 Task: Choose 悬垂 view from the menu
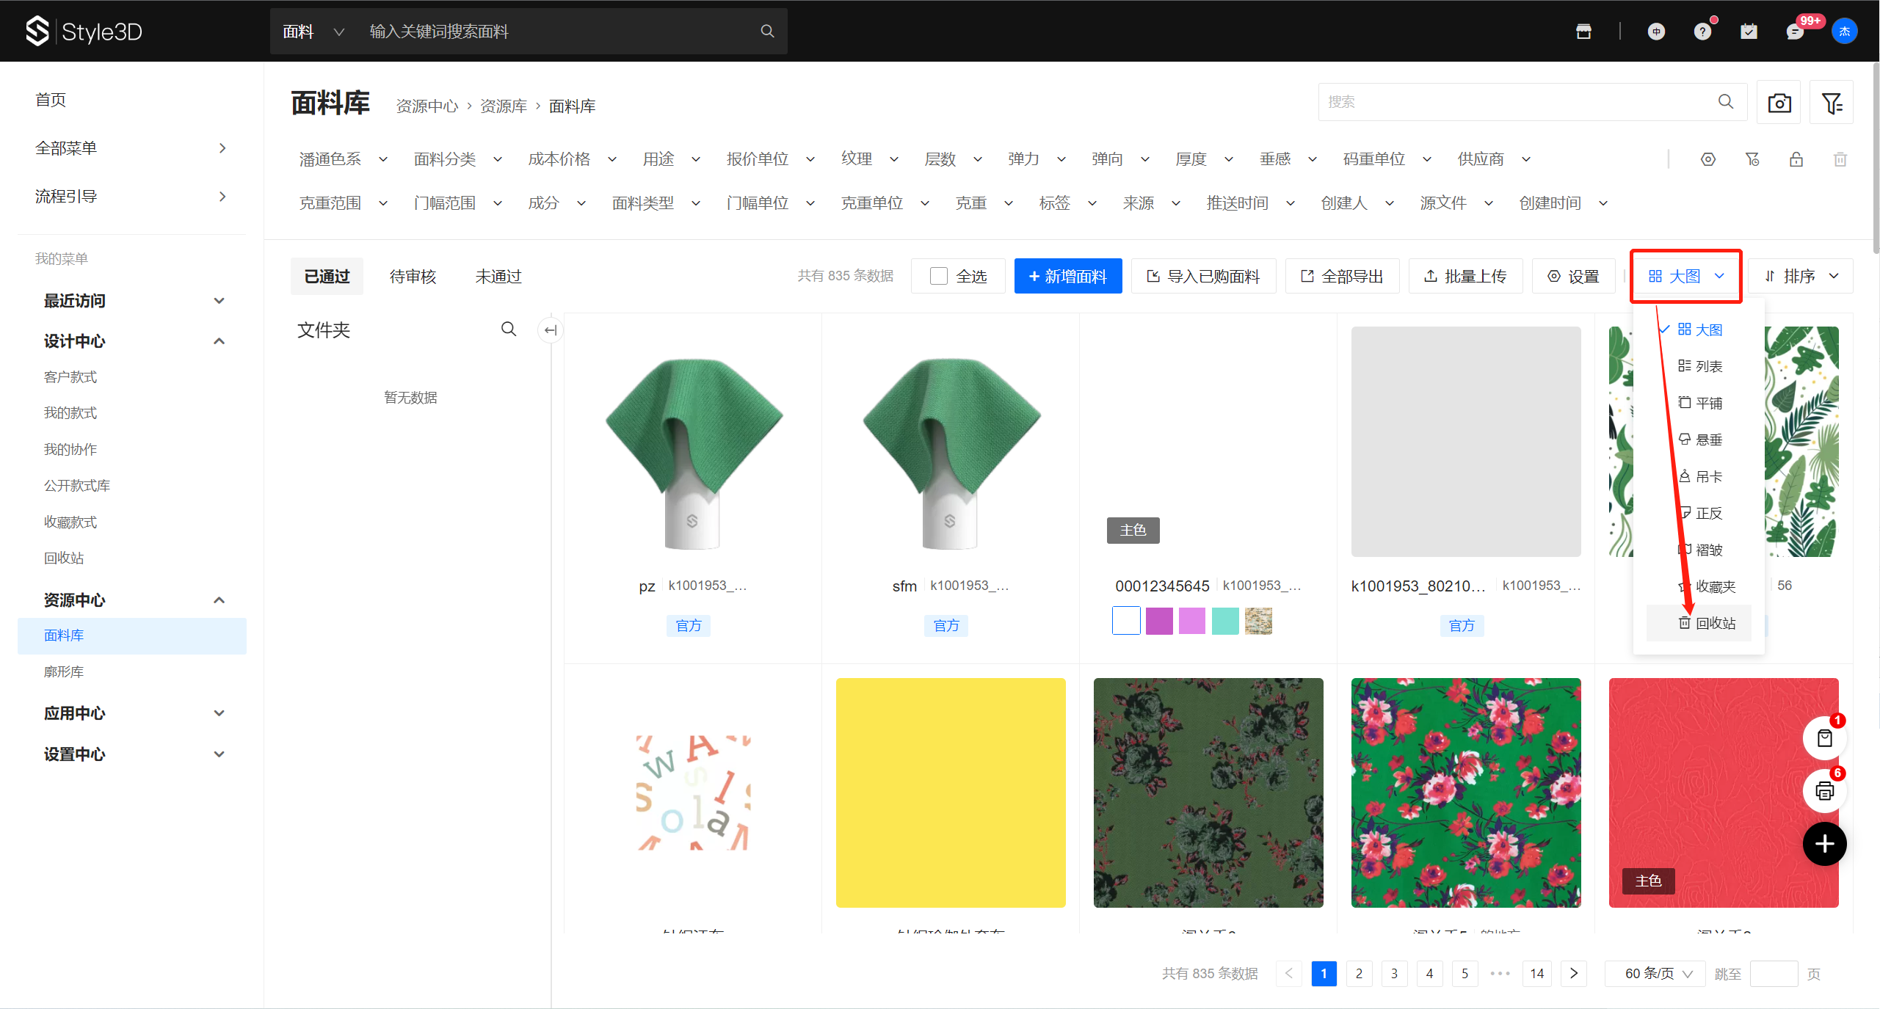pyautogui.click(x=1699, y=440)
